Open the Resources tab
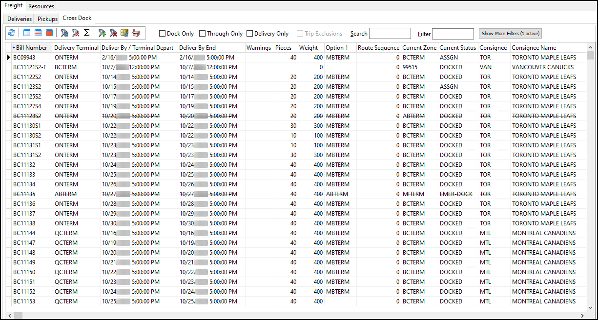The image size is (598, 320). (41, 6)
